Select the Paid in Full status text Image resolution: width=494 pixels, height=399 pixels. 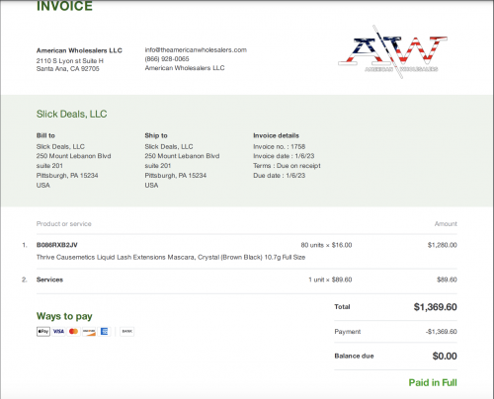point(433,382)
